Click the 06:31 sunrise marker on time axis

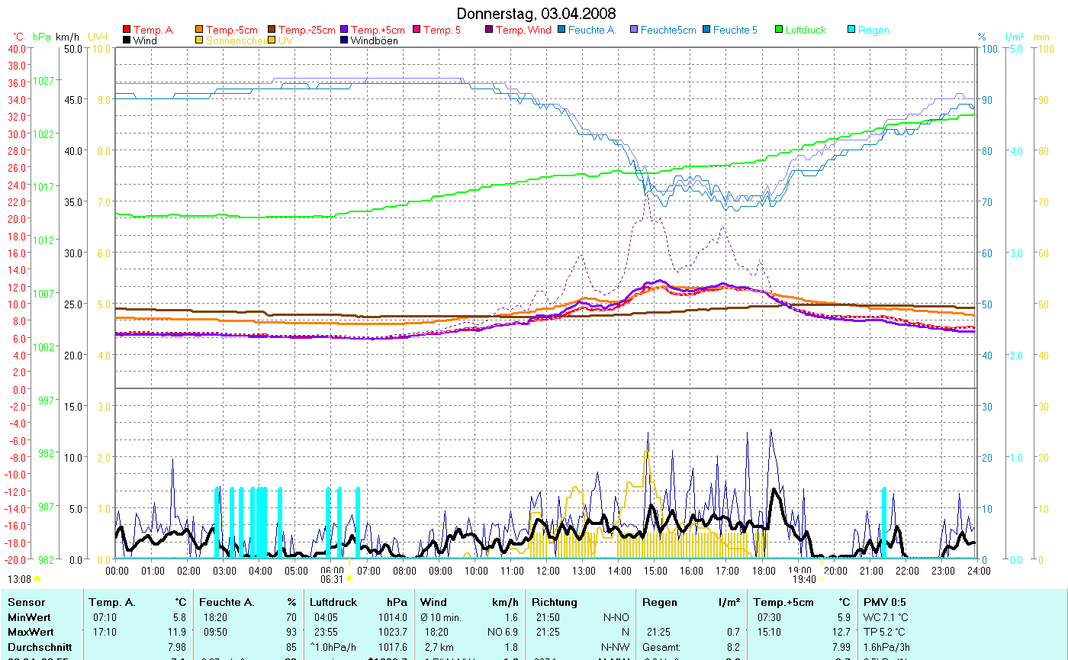click(x=332, y=580)
